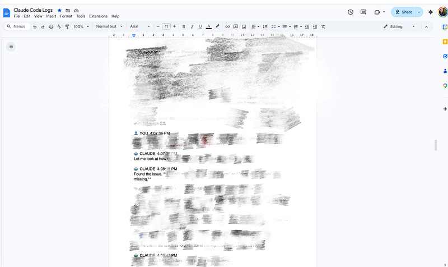Increase the font size

[175, 26]
